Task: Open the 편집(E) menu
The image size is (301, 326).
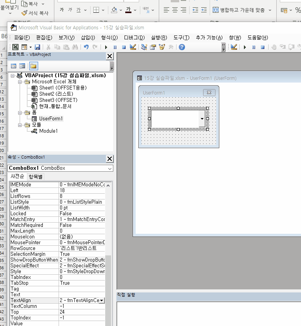Action: 44,38
